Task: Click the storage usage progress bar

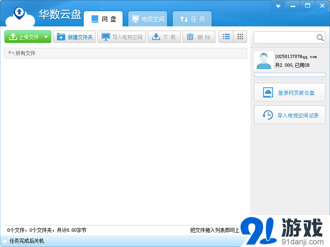Action: click(x=290, y=75)
